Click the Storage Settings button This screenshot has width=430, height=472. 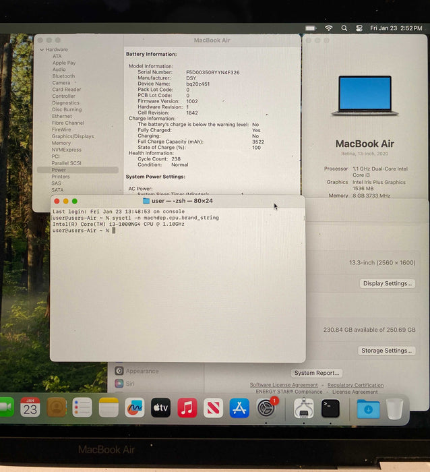pos(386,351)
